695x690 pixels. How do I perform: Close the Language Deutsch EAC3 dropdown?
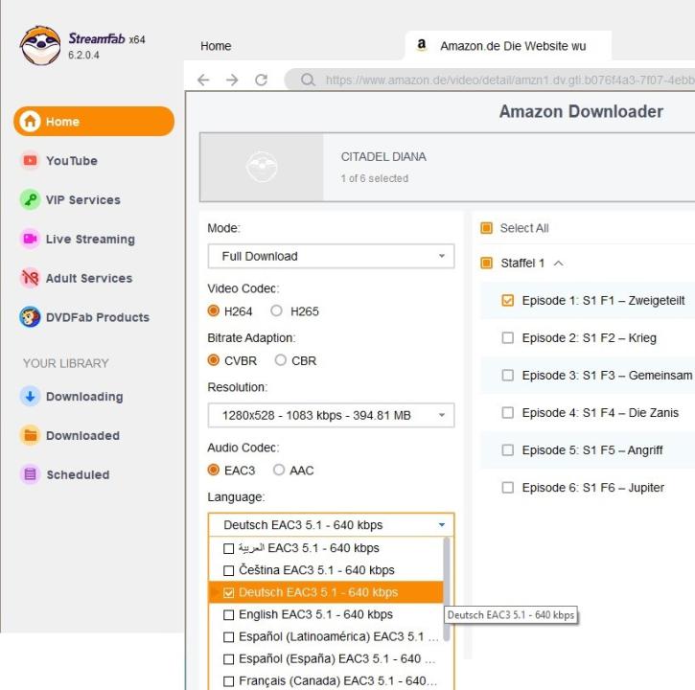click(x=331, y=525)
